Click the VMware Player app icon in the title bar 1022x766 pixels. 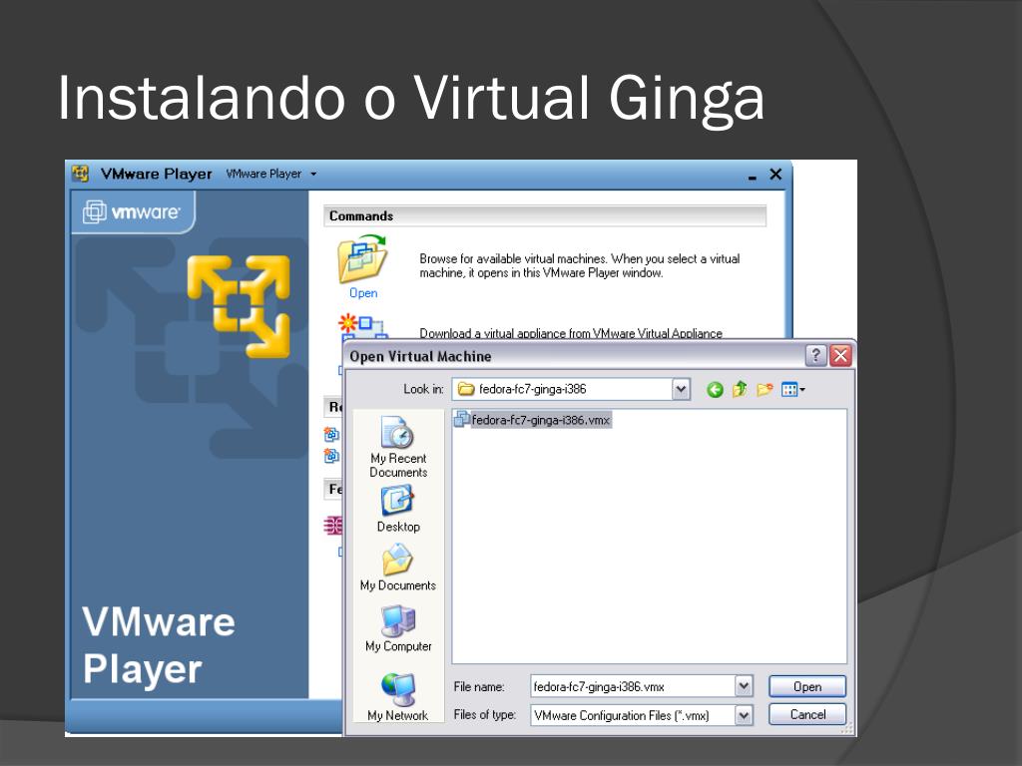tap(80, 174)
